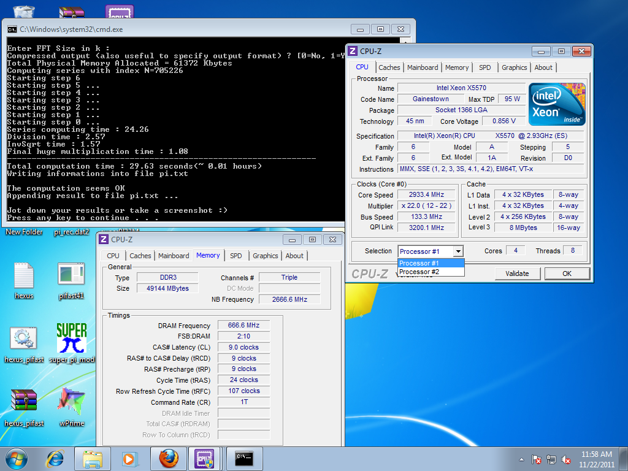
Task: Open Windows Media Player from taskbar
Action: 130,459
